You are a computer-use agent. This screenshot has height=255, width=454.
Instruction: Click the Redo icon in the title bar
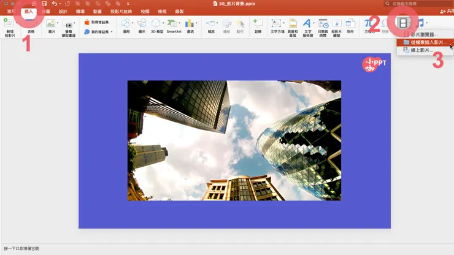pos(67,4)
